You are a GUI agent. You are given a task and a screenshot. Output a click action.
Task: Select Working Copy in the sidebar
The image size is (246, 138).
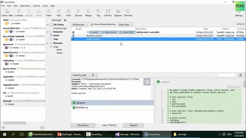60,28
